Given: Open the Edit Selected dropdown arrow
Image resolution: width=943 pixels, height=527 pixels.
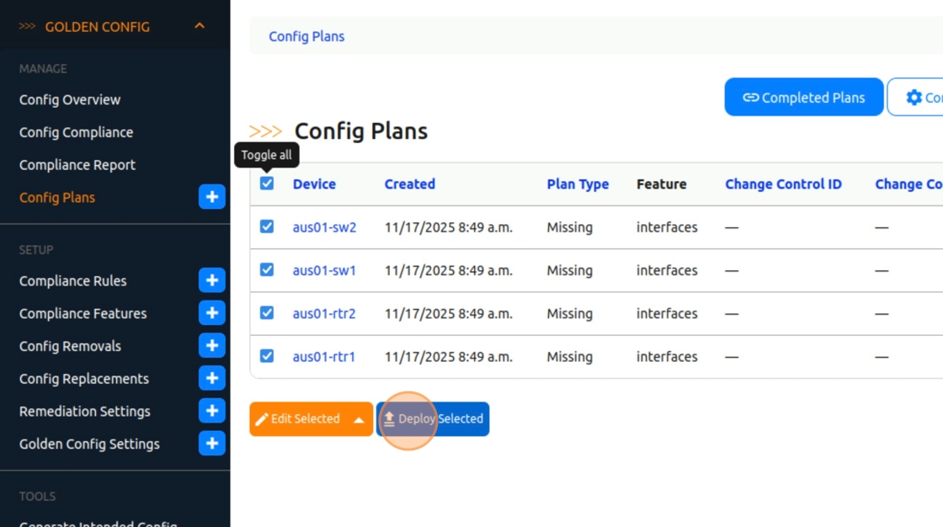Looking at the screenshot, I should [359, 419].
